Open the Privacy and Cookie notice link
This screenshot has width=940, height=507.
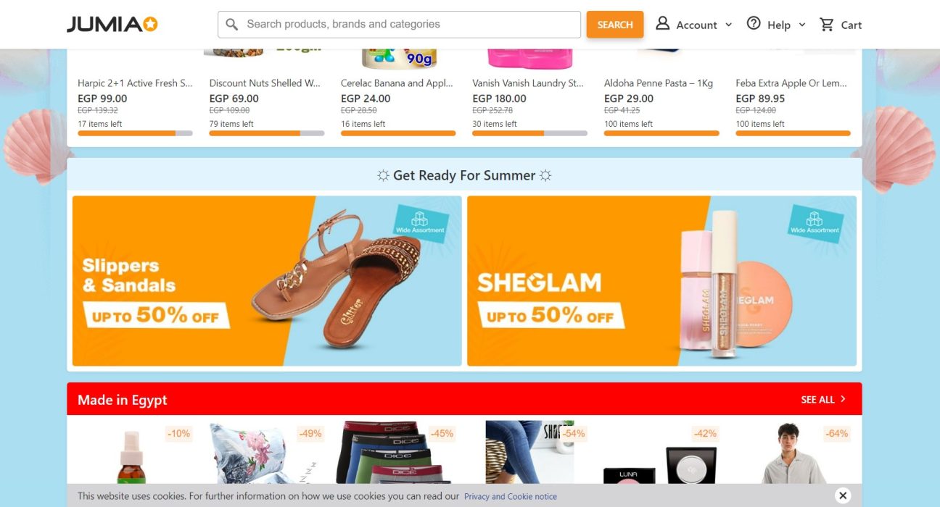pyautogui.click(x=511, y=496)
